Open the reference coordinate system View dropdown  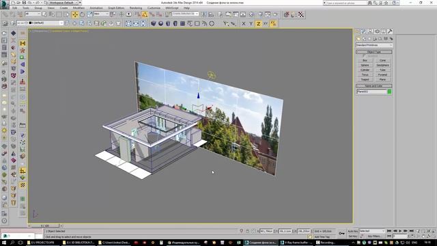(x=102, y=14)
